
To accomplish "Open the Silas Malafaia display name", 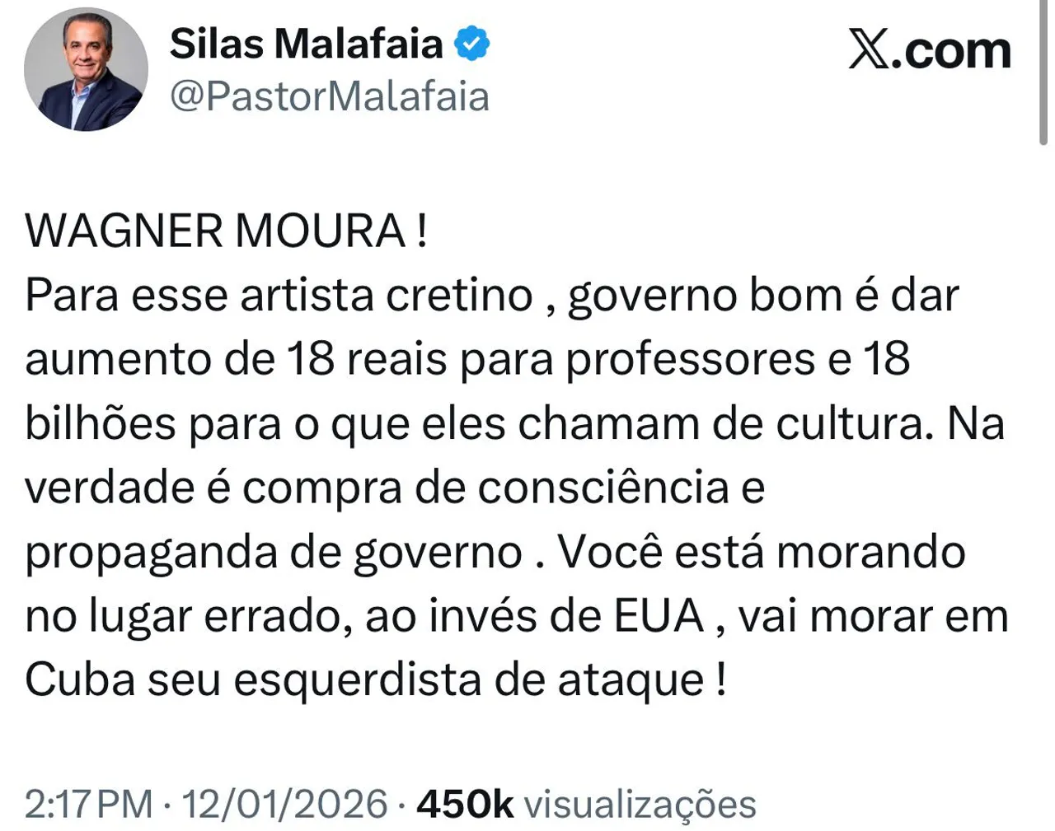I will [306, 44].
